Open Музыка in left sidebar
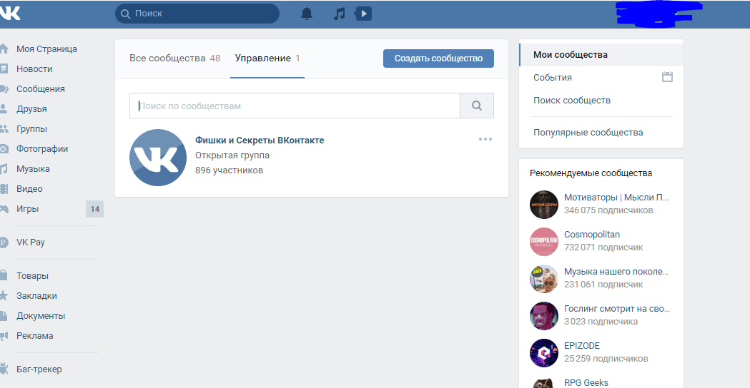Screen dimensions: 750x388 (33, 169)
